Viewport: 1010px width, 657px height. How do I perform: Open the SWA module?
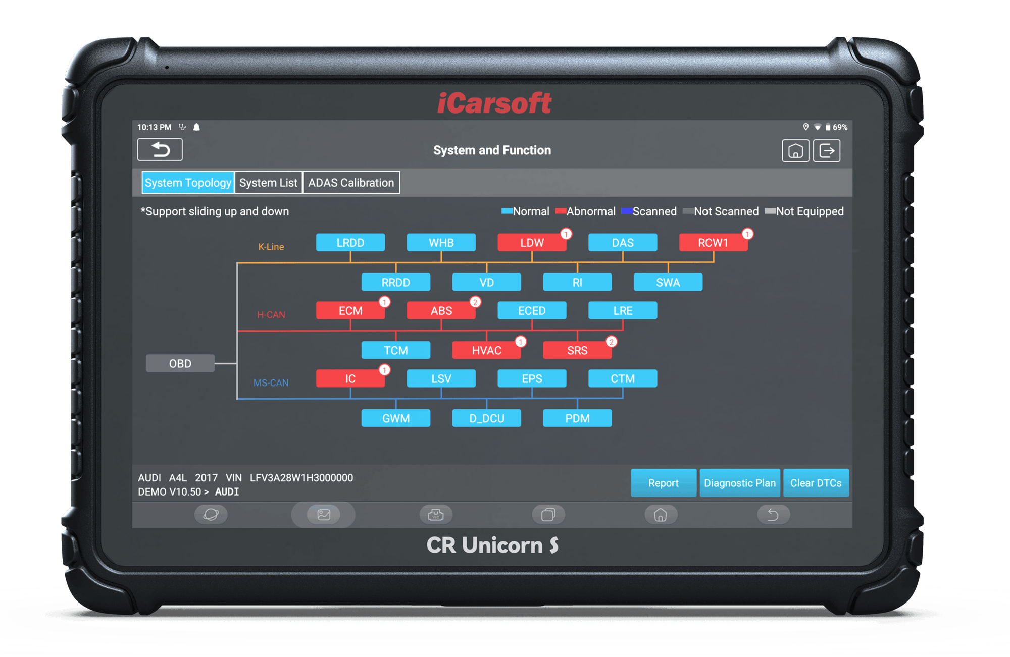[x=668, y=283]
